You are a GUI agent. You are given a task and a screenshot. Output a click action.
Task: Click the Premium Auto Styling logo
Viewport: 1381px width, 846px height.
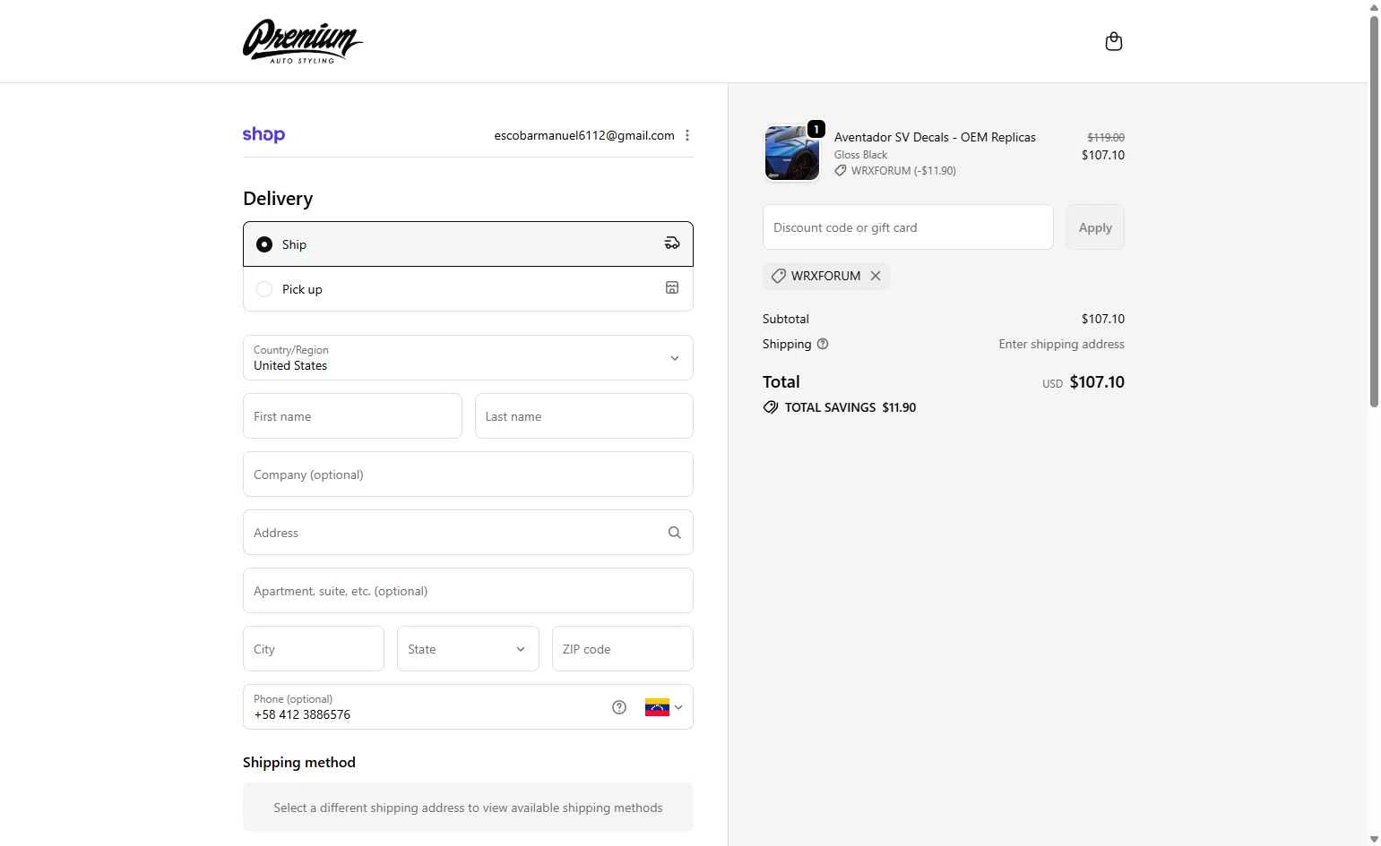(303, 41)
